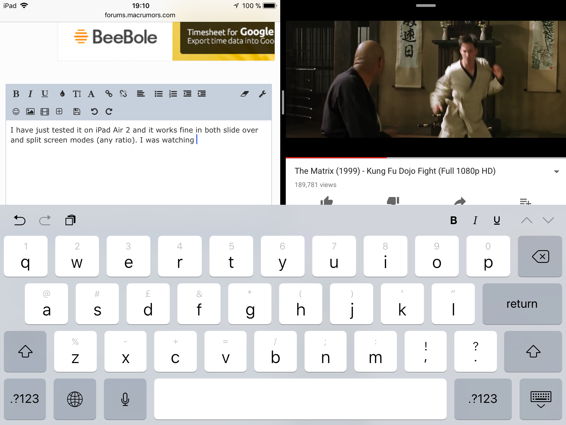Open the BeeBole advertisement banner
566x425 pixels.
(166, 41)
